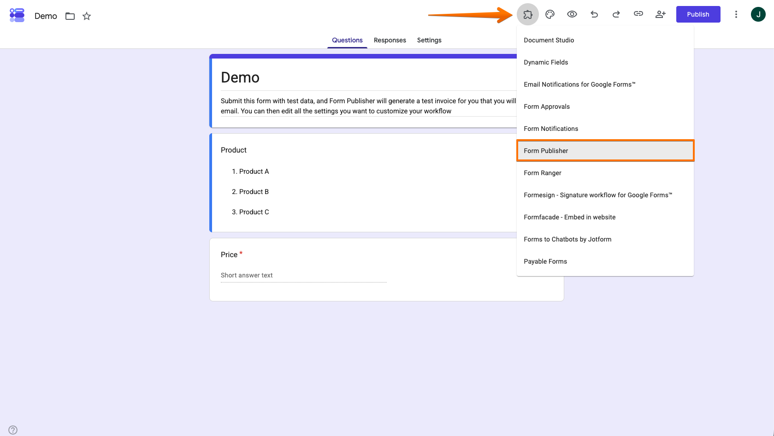
Task: Select the Product question title
Action: (x=234, y=150)
